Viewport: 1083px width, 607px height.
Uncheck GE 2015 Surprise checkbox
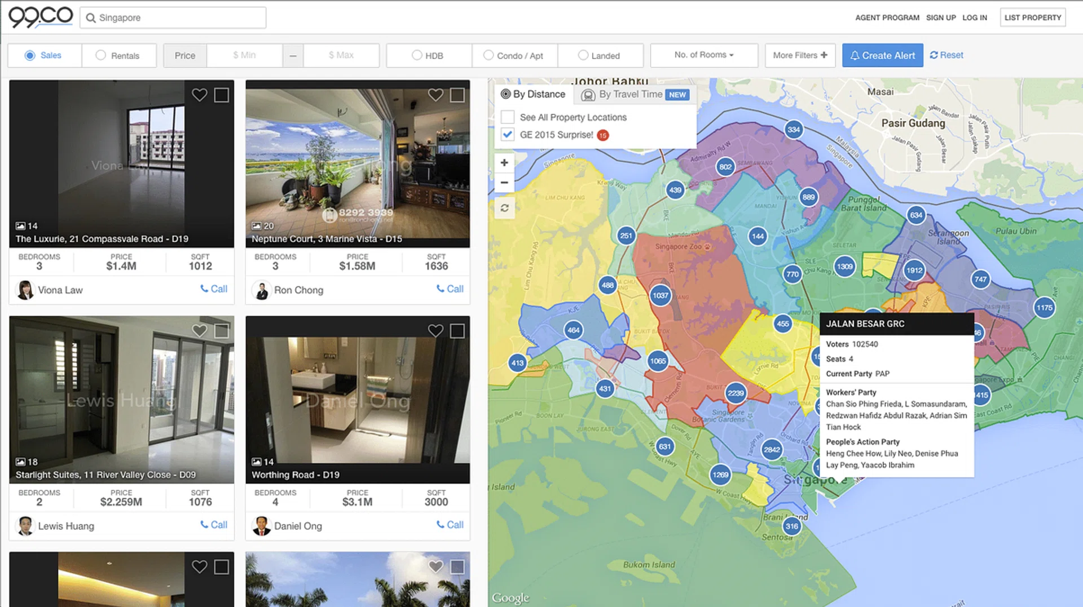click(x=508, y=135)
